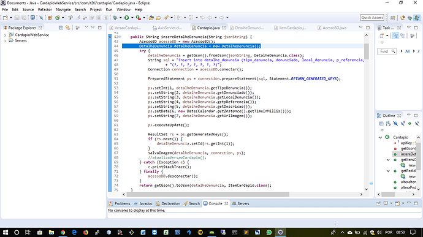Switch to the Debug perspective icon
Image resolution: width=423 pixels, height=237 pixels.
pyautogui.click(x=410, y=18)
